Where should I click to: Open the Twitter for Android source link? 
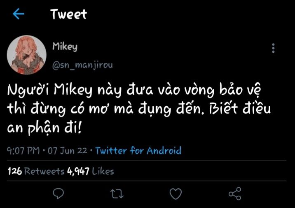point(138,151)
